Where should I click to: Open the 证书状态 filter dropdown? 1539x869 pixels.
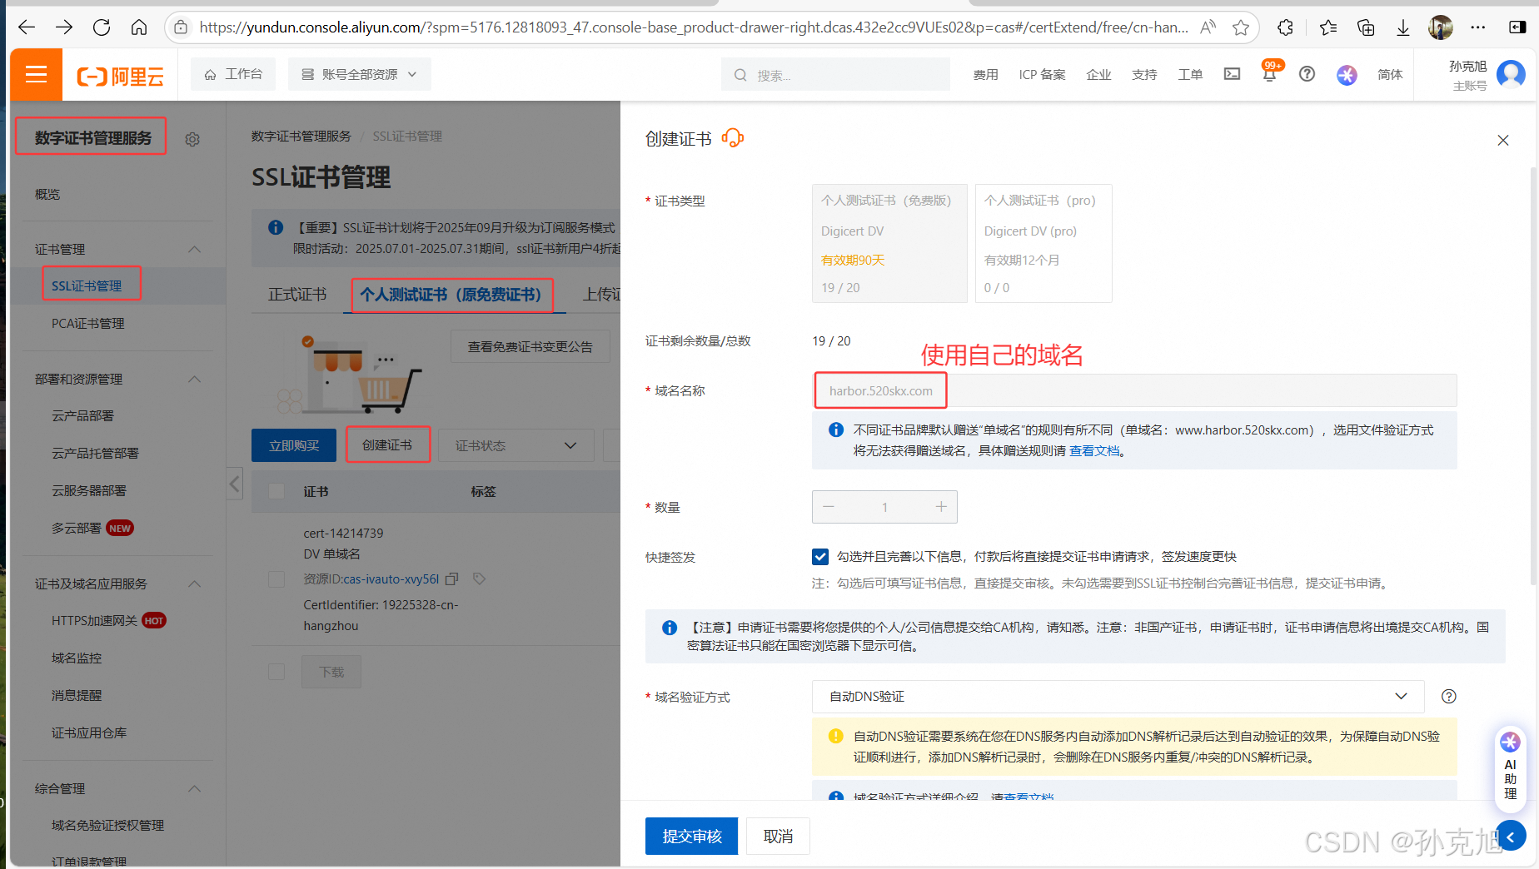515,445
